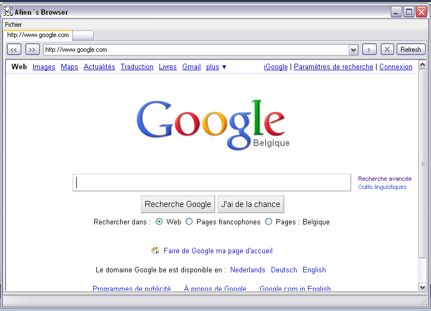Click the back navigation << button
431x311 pixels.
14,50
